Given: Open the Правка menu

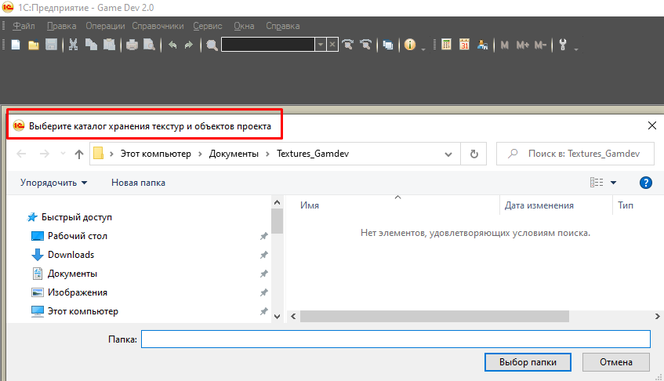Looking at the screenshot, I should click(61, 26).
